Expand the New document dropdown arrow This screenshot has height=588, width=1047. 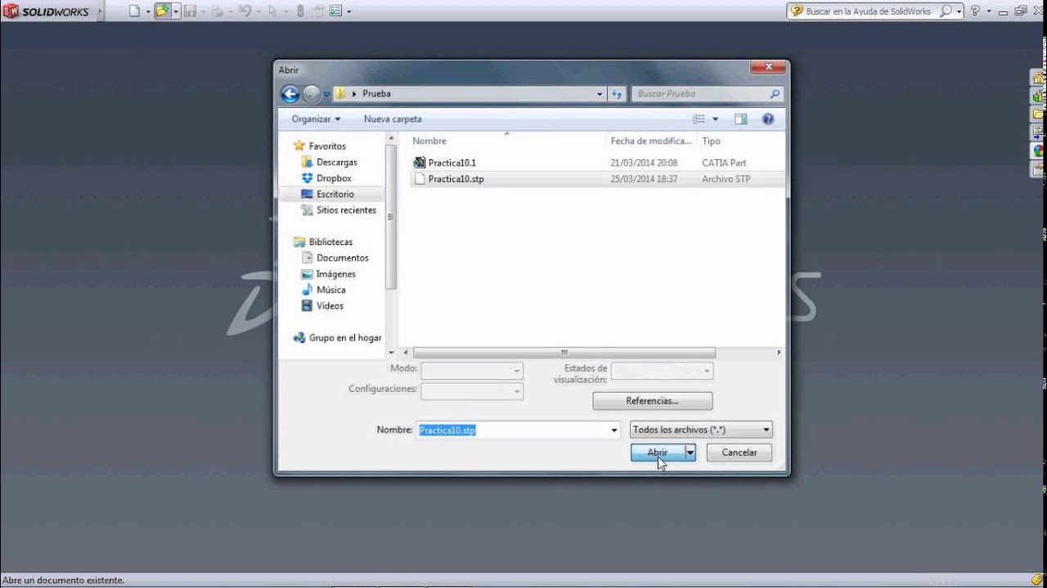tap(148, 11)
